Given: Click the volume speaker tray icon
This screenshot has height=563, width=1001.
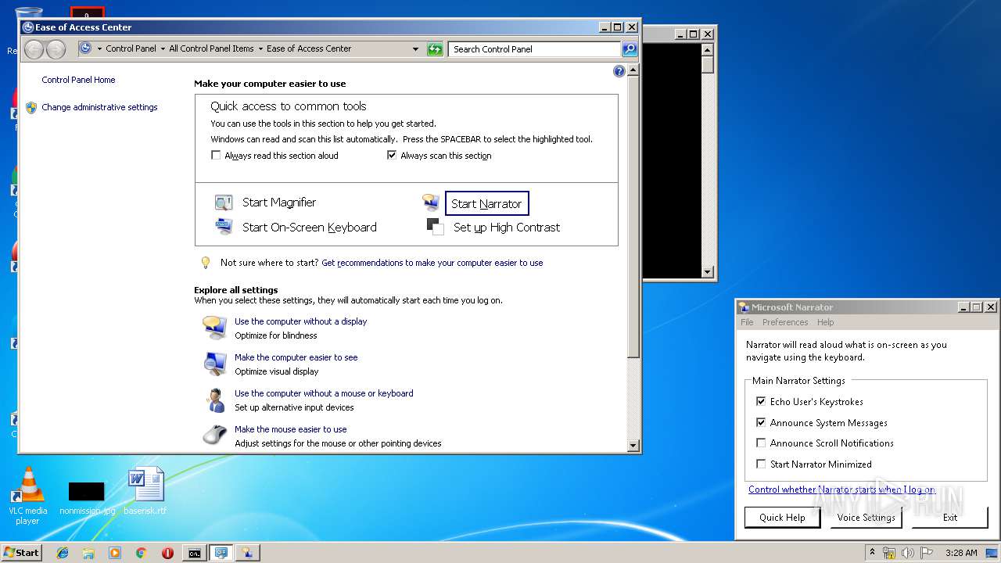Looking at the screenshot, I should [908, 553].
